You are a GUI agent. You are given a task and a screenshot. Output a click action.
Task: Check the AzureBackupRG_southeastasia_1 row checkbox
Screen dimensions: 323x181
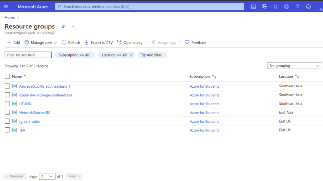click(x=8, y=86)
